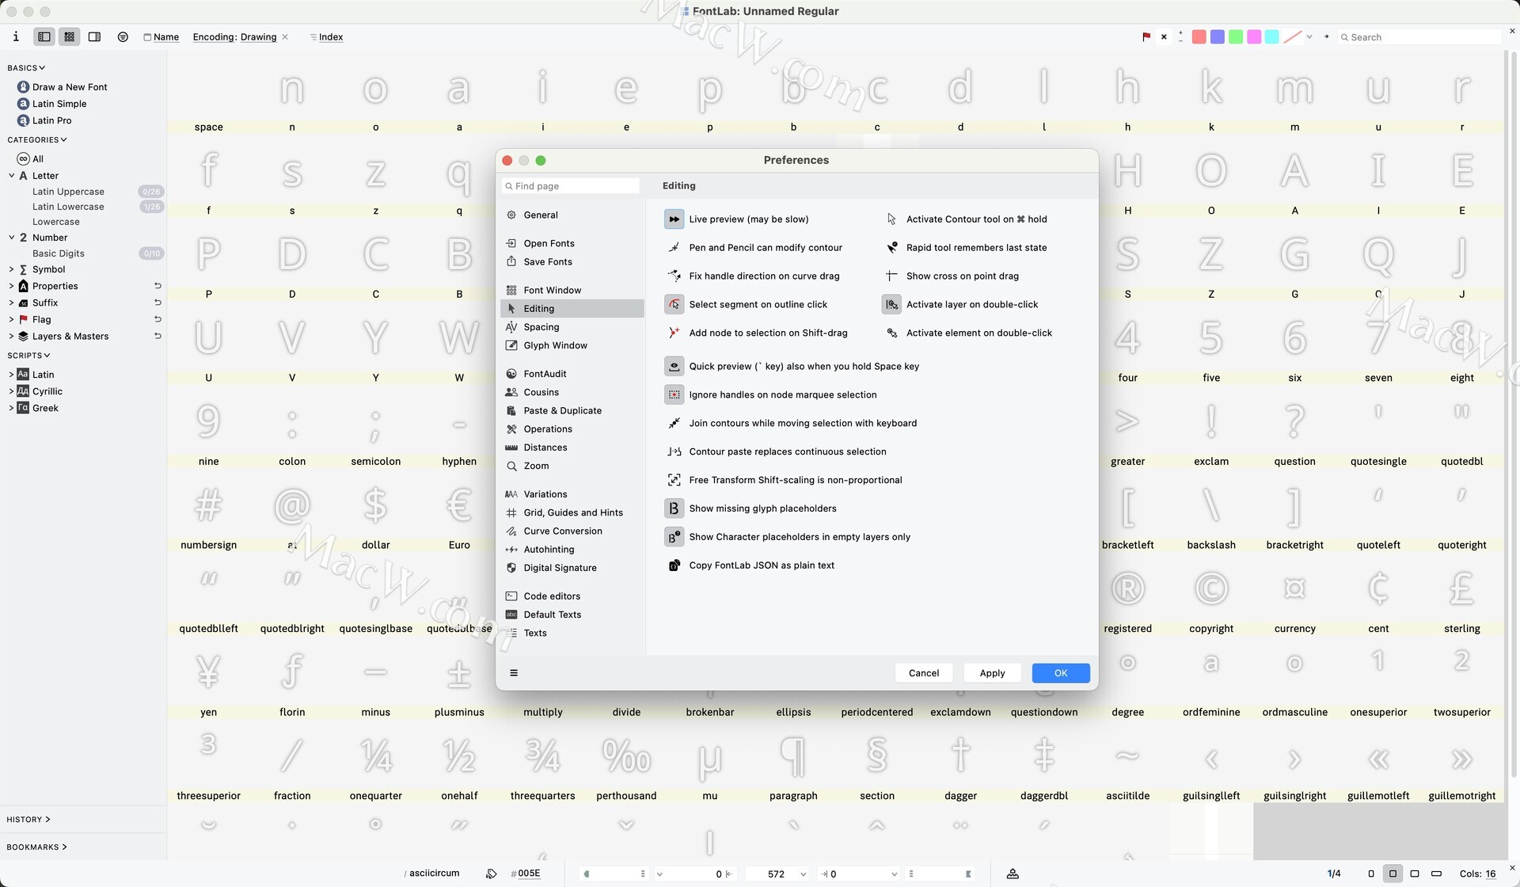
Task: Click Show missing glyph placeholders icon
Action: pos(674,509)
